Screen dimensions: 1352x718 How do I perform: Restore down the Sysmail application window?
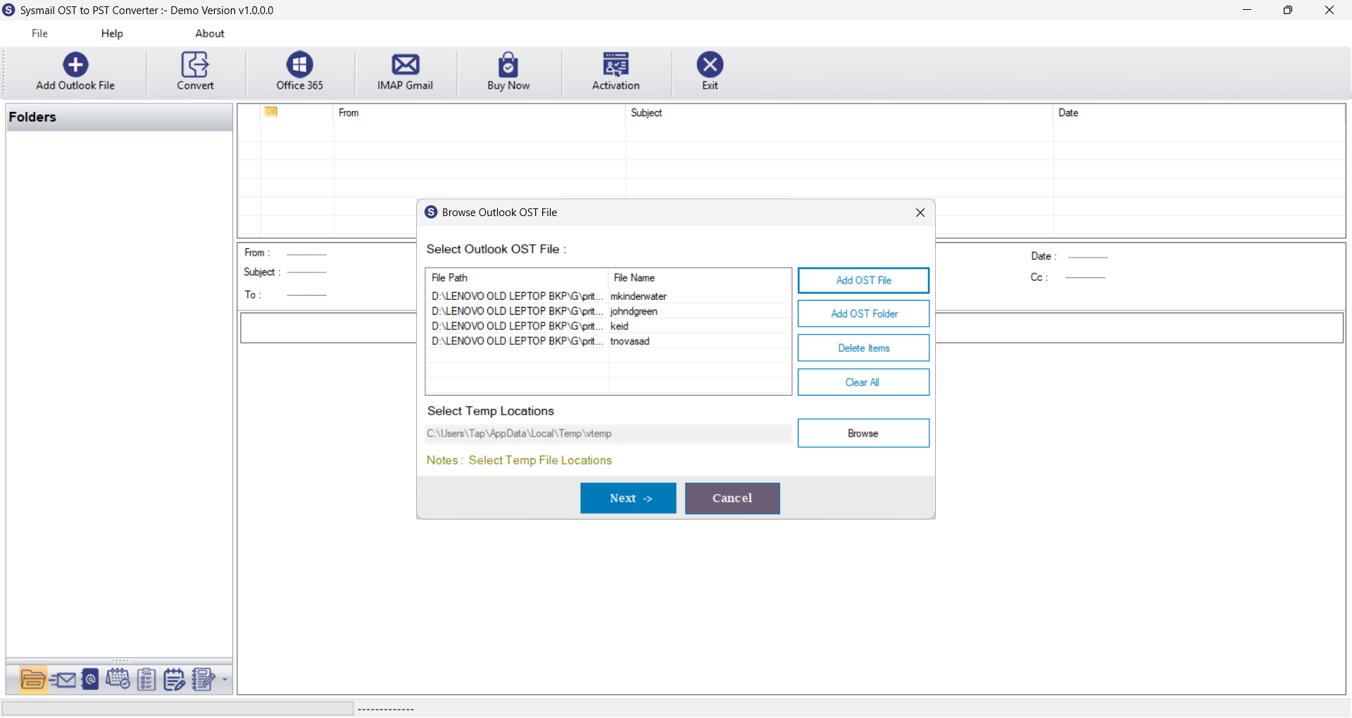click(x=1288, y=10)
